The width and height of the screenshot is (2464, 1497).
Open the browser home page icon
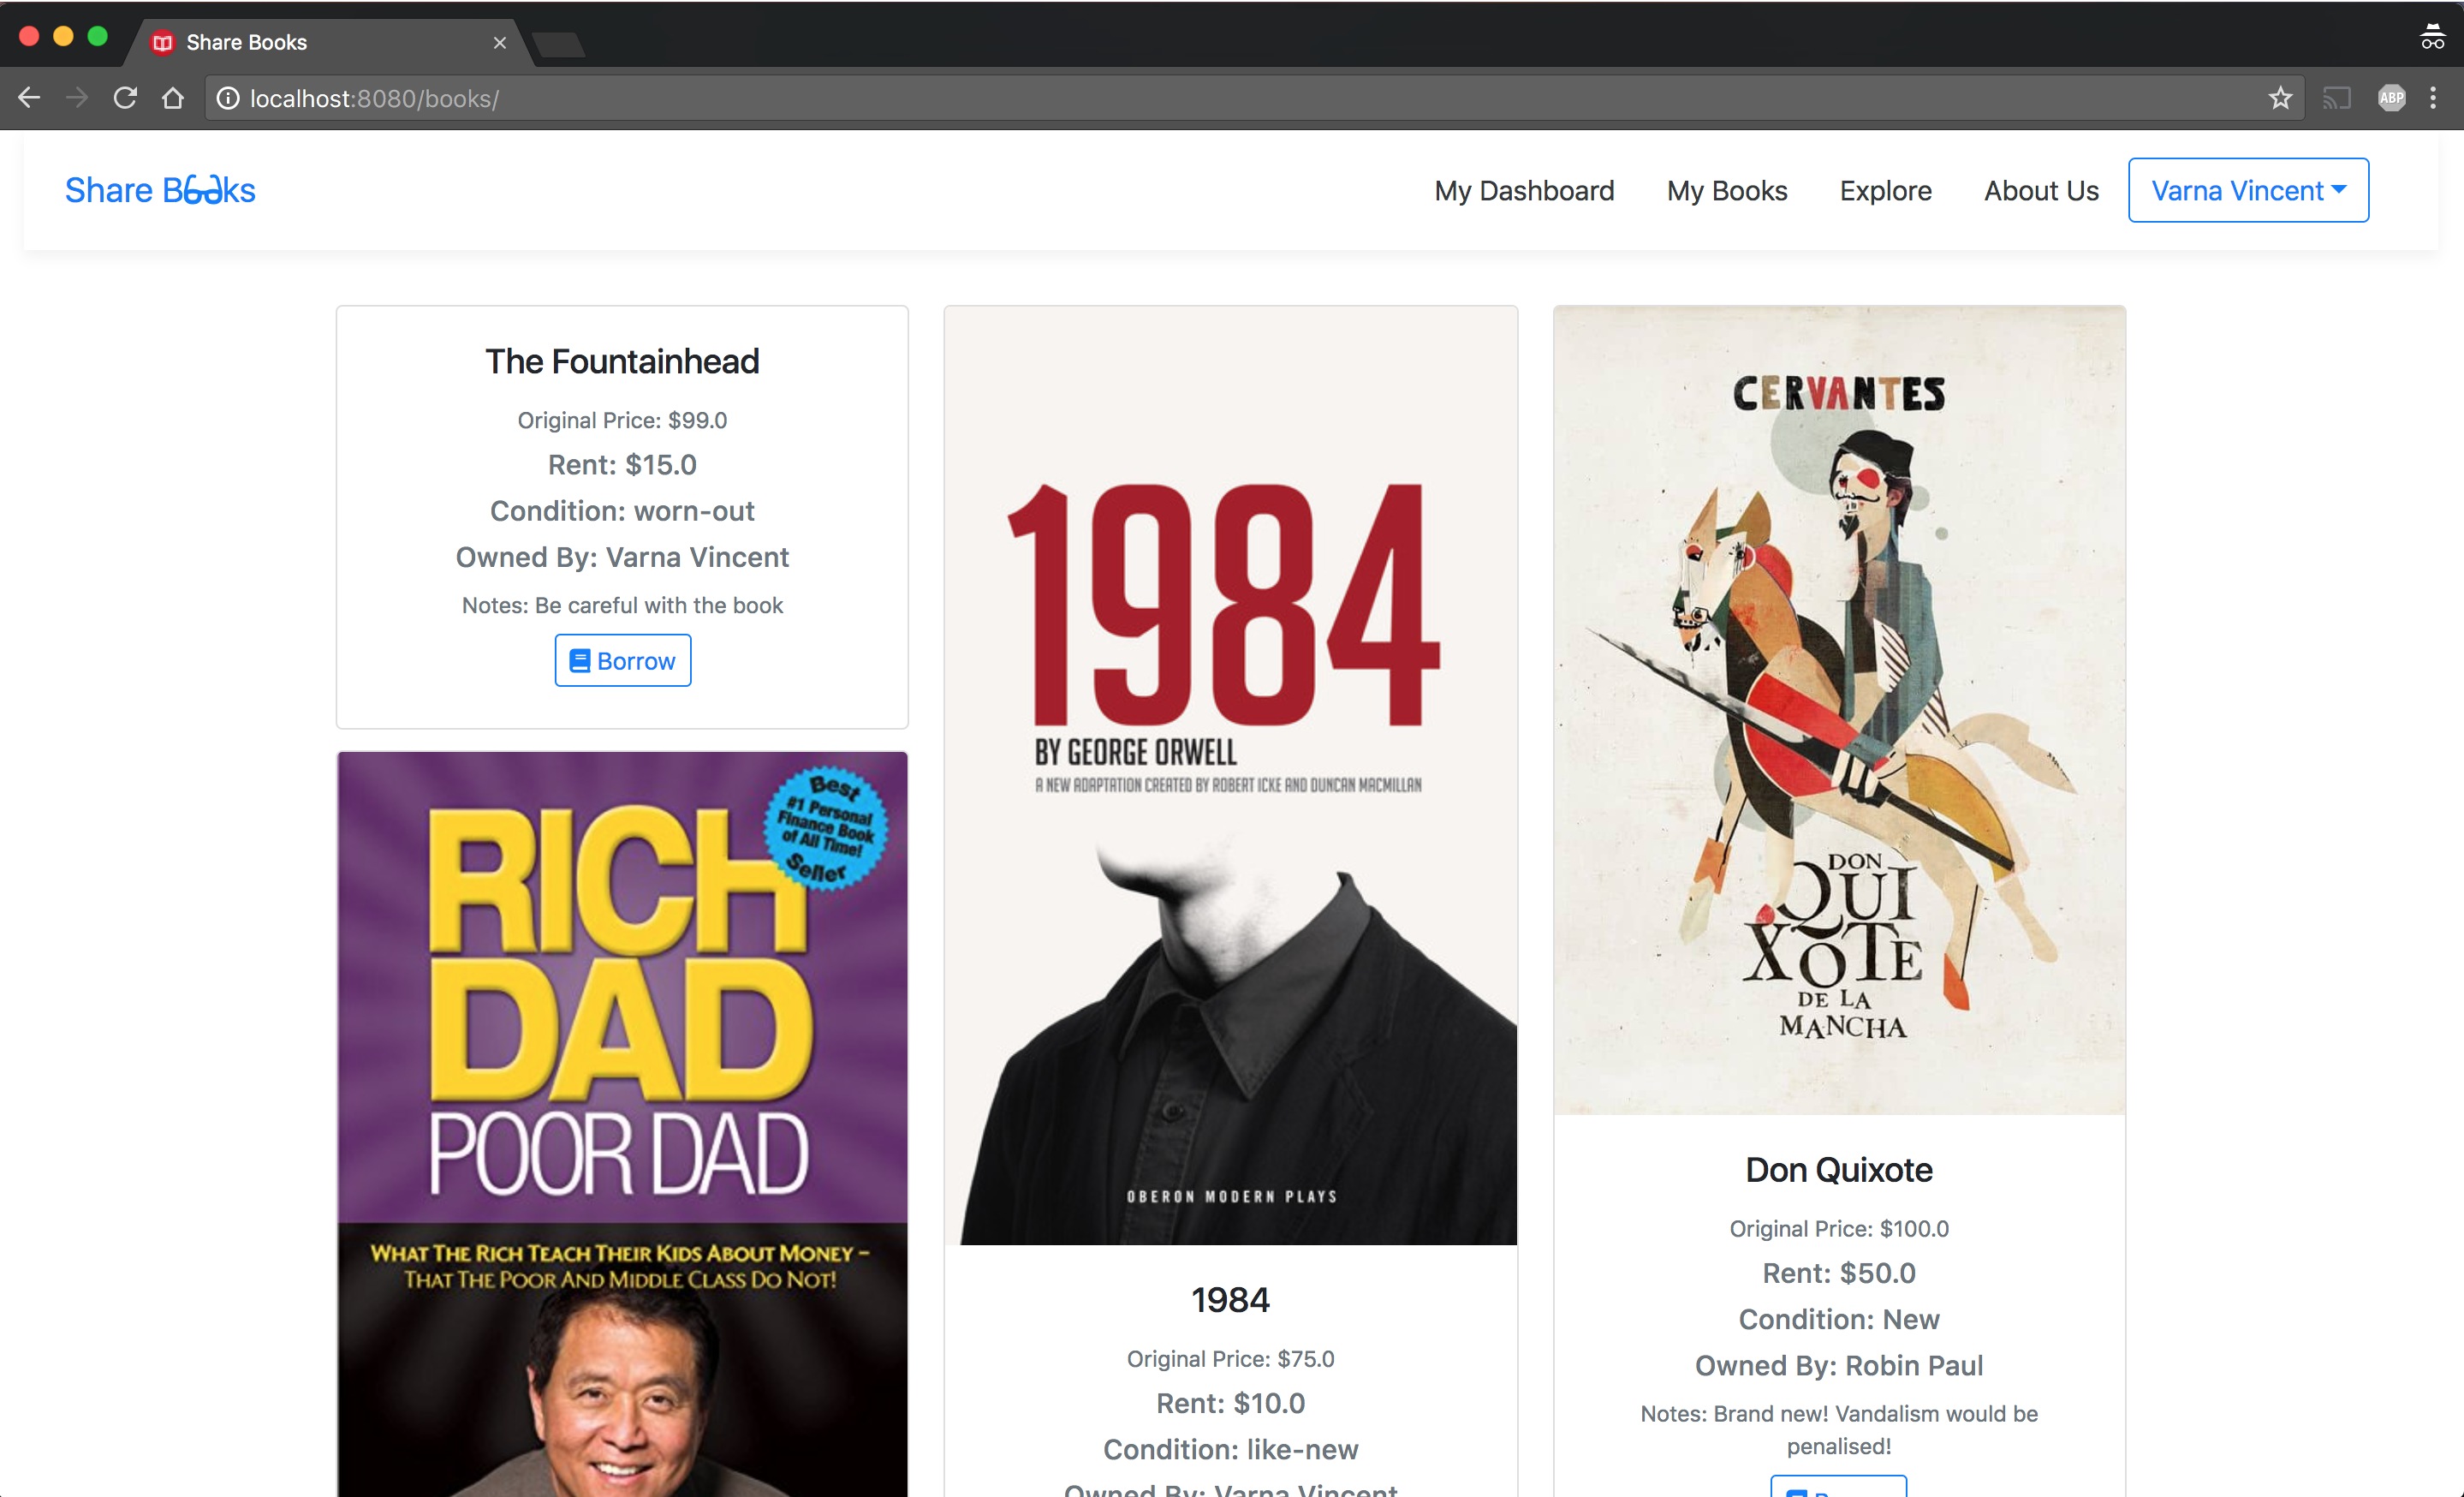click(x=172, y=97)
